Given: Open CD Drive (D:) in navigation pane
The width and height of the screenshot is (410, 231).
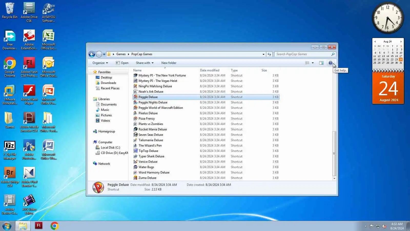Looking at the screenshot, I should click(x=112, y=153).
